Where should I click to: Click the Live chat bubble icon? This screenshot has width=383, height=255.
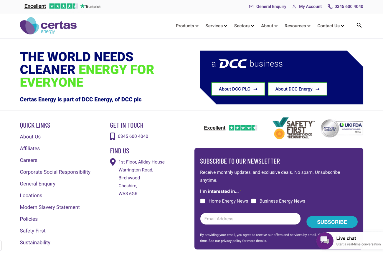tap(325, 241)
